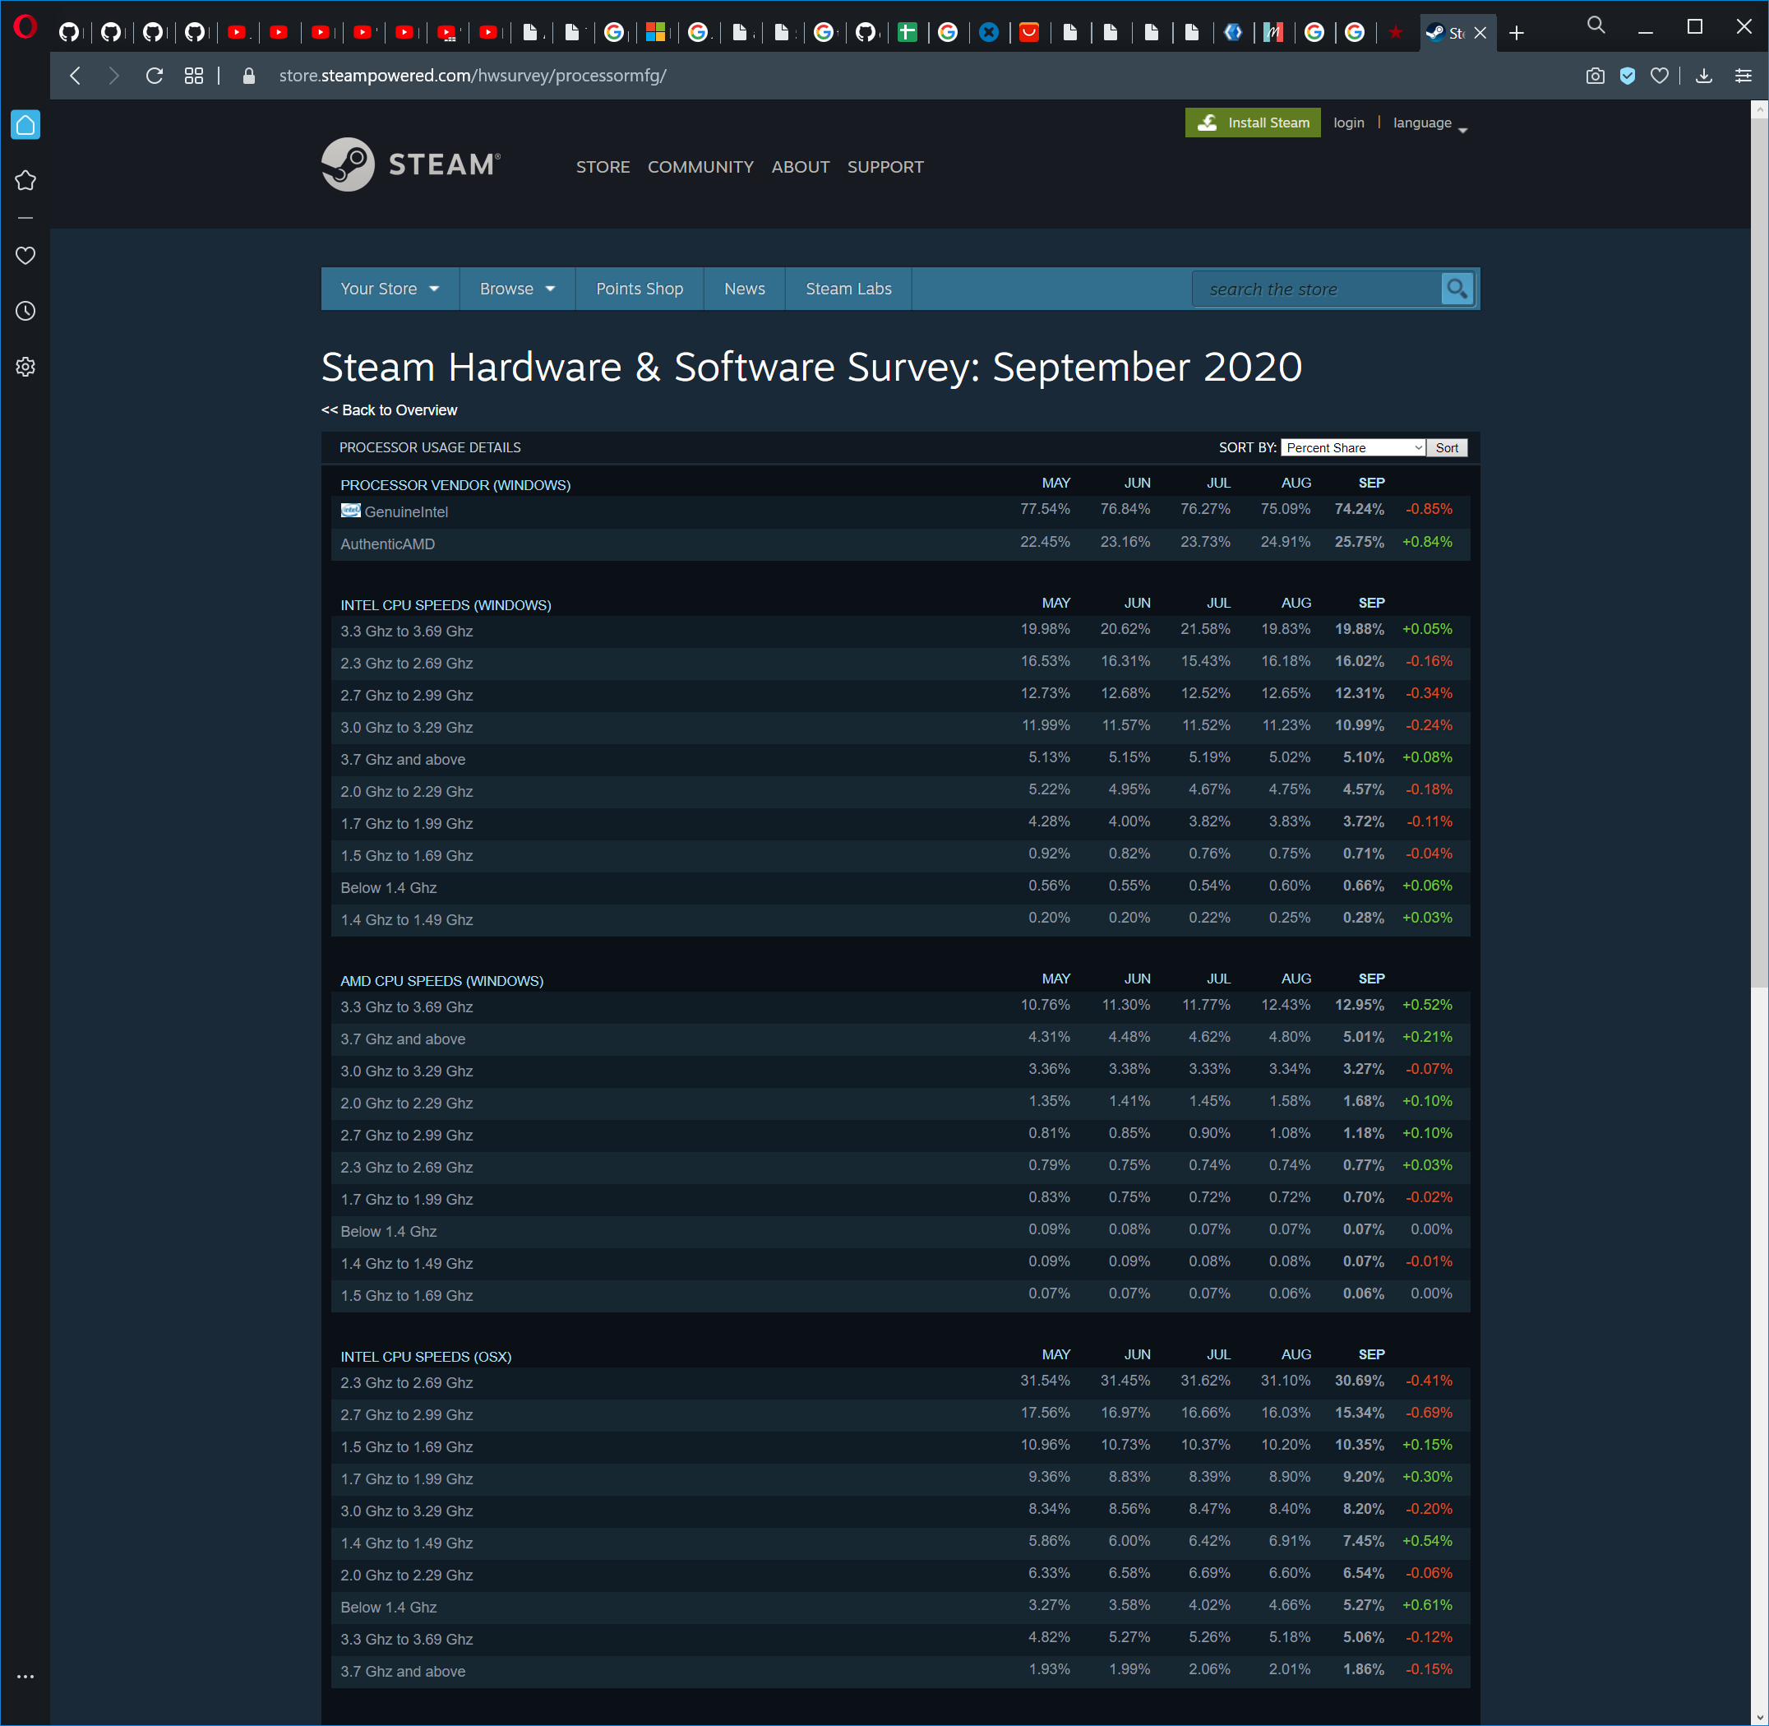Click the AuthenticAMD row label
The height and width of the screenshot is (1726, 1769).
[388, 544]
